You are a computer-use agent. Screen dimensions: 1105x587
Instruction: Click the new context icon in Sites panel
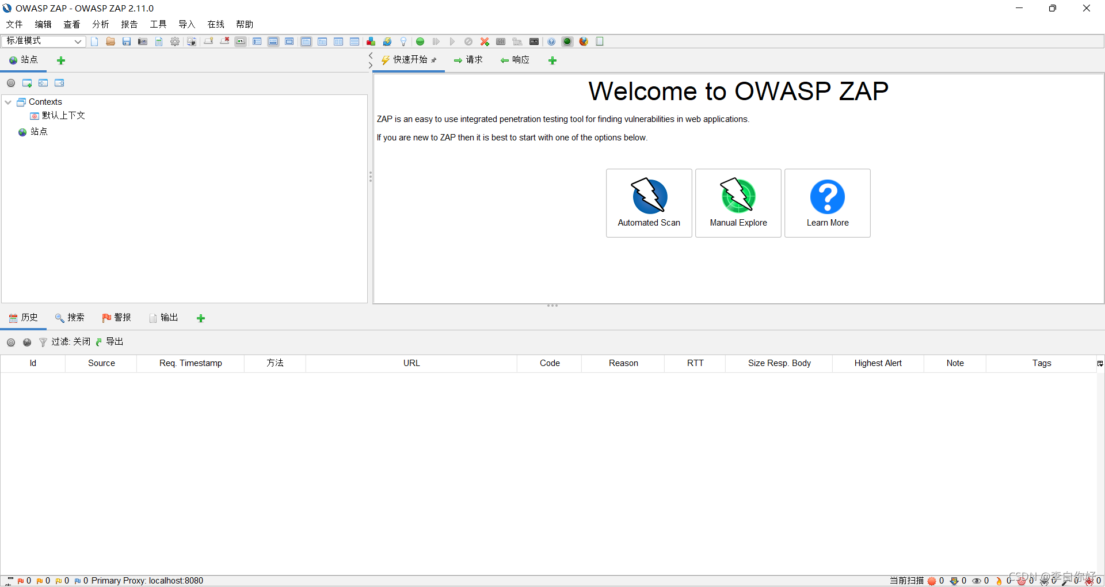[x=27, y=83]
